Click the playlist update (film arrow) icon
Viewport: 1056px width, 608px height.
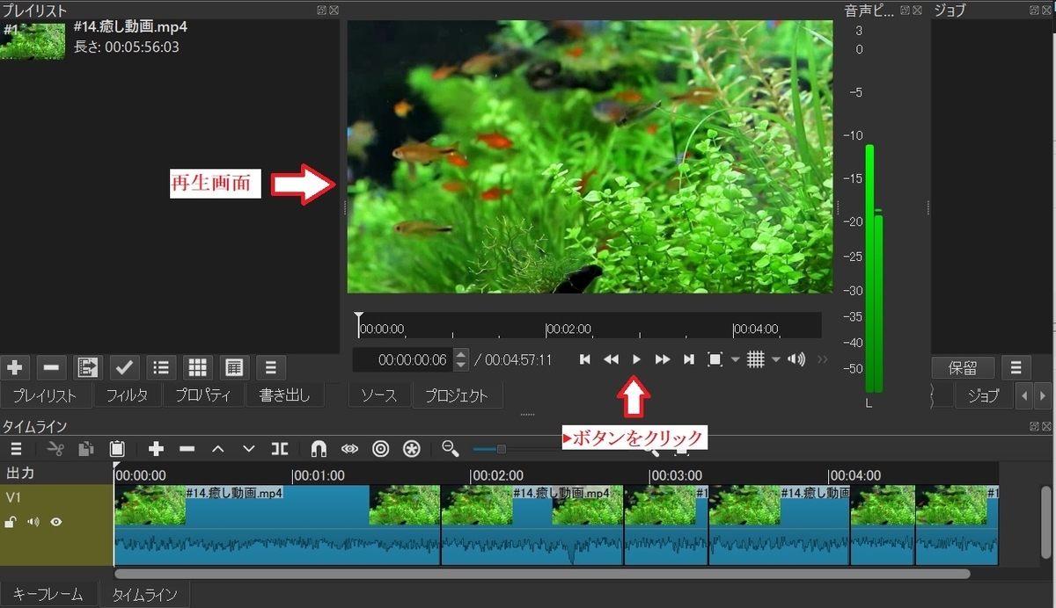(88, 367)
